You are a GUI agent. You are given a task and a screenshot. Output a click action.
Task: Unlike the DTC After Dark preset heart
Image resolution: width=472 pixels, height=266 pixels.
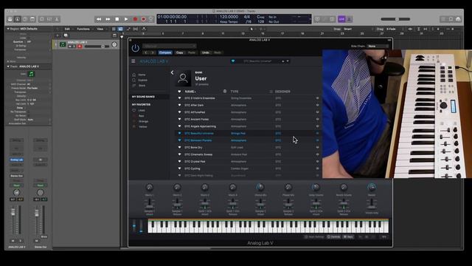pyautogui.click(x=179, y=105)
